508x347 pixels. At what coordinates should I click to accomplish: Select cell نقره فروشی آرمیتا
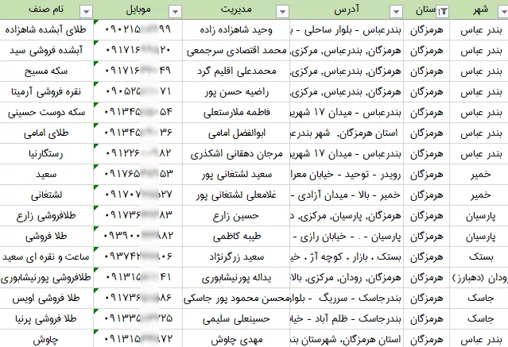point(47,92)
